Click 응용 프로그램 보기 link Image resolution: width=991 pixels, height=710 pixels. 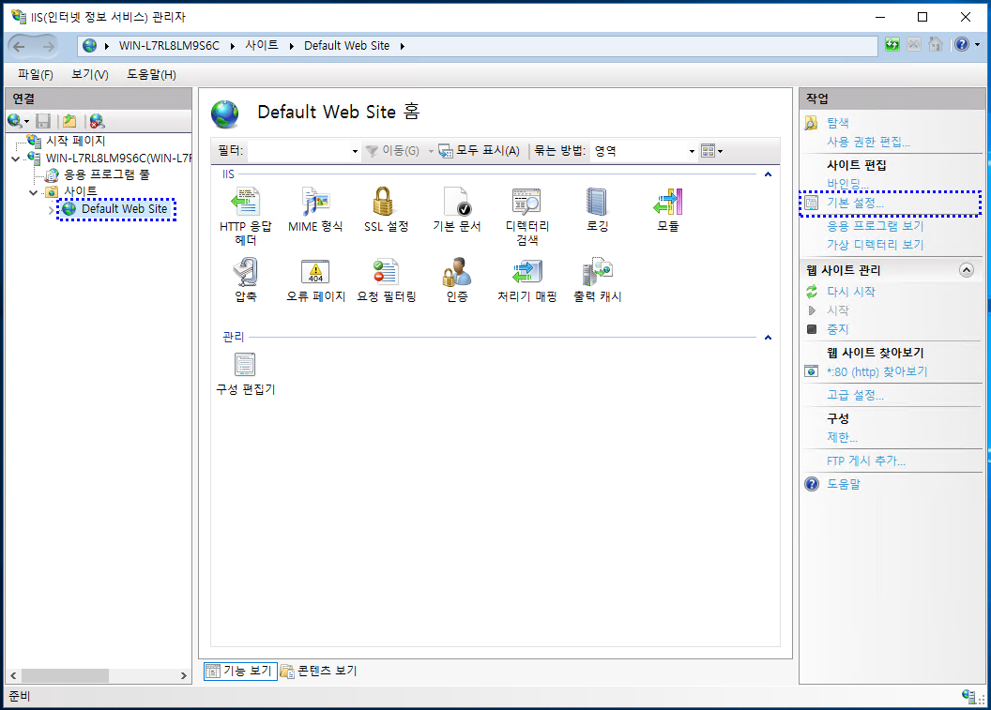tap(876, 225)
